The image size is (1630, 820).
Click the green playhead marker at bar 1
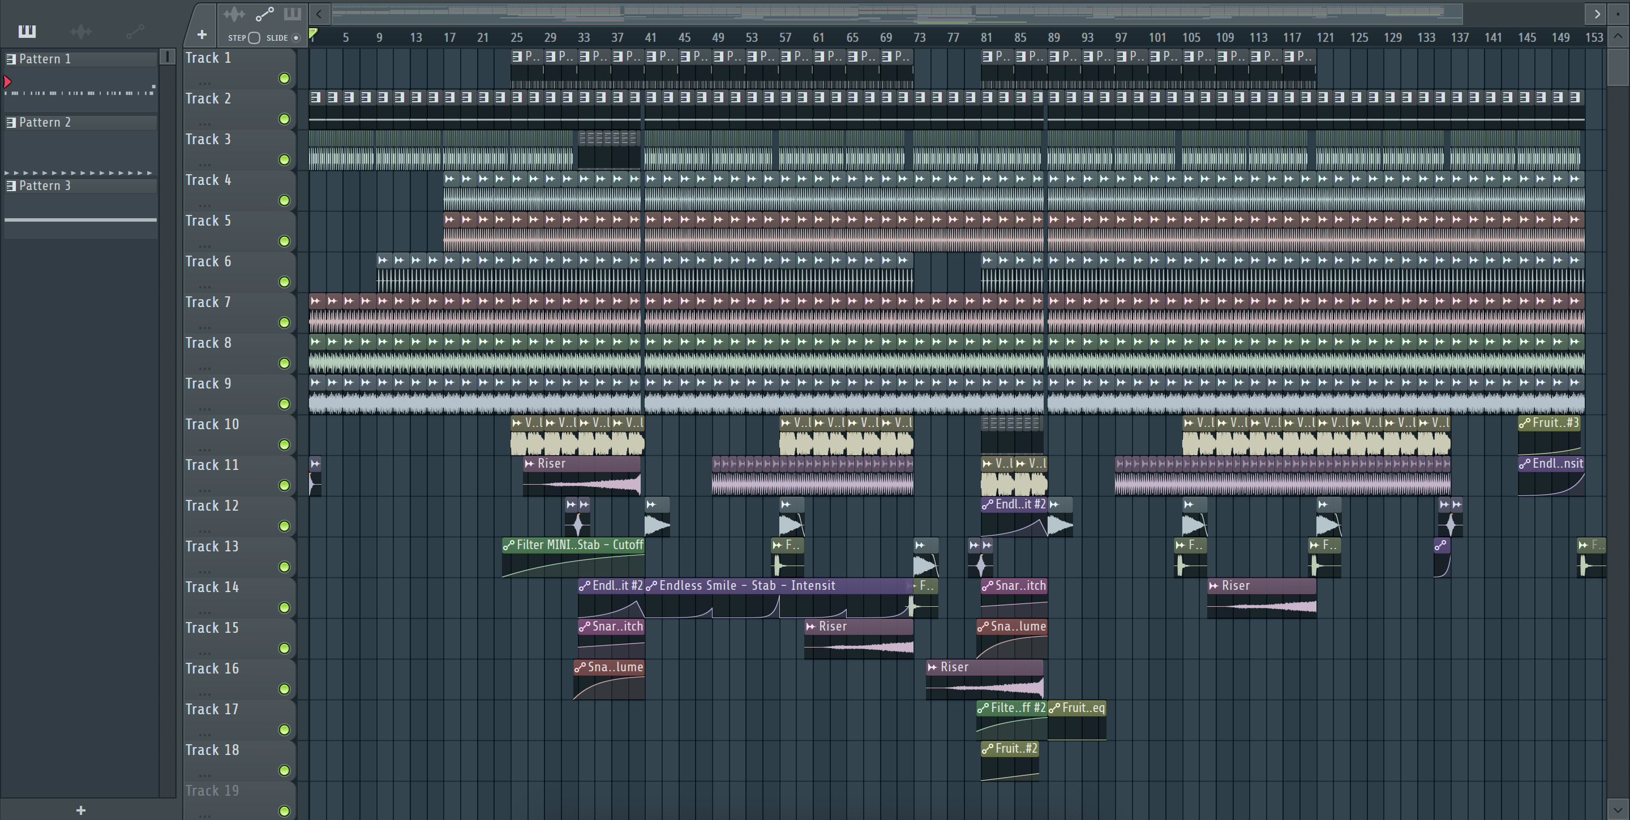coord(312,33)
